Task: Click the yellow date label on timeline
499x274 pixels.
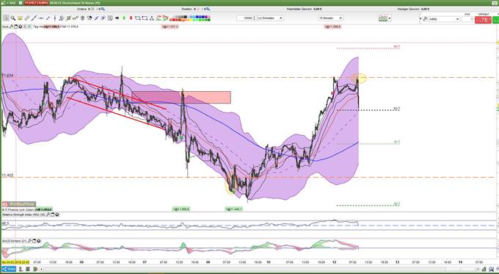Action: [x=16, y=262]
